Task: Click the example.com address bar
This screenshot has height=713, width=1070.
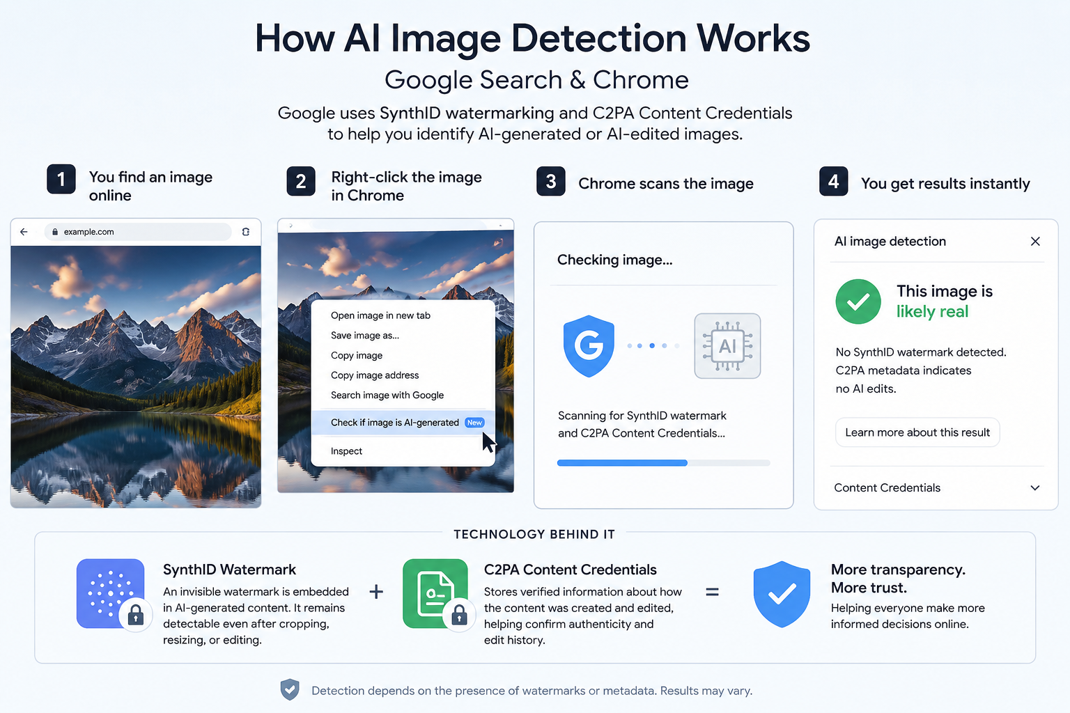Action: (x=138, y=232)
